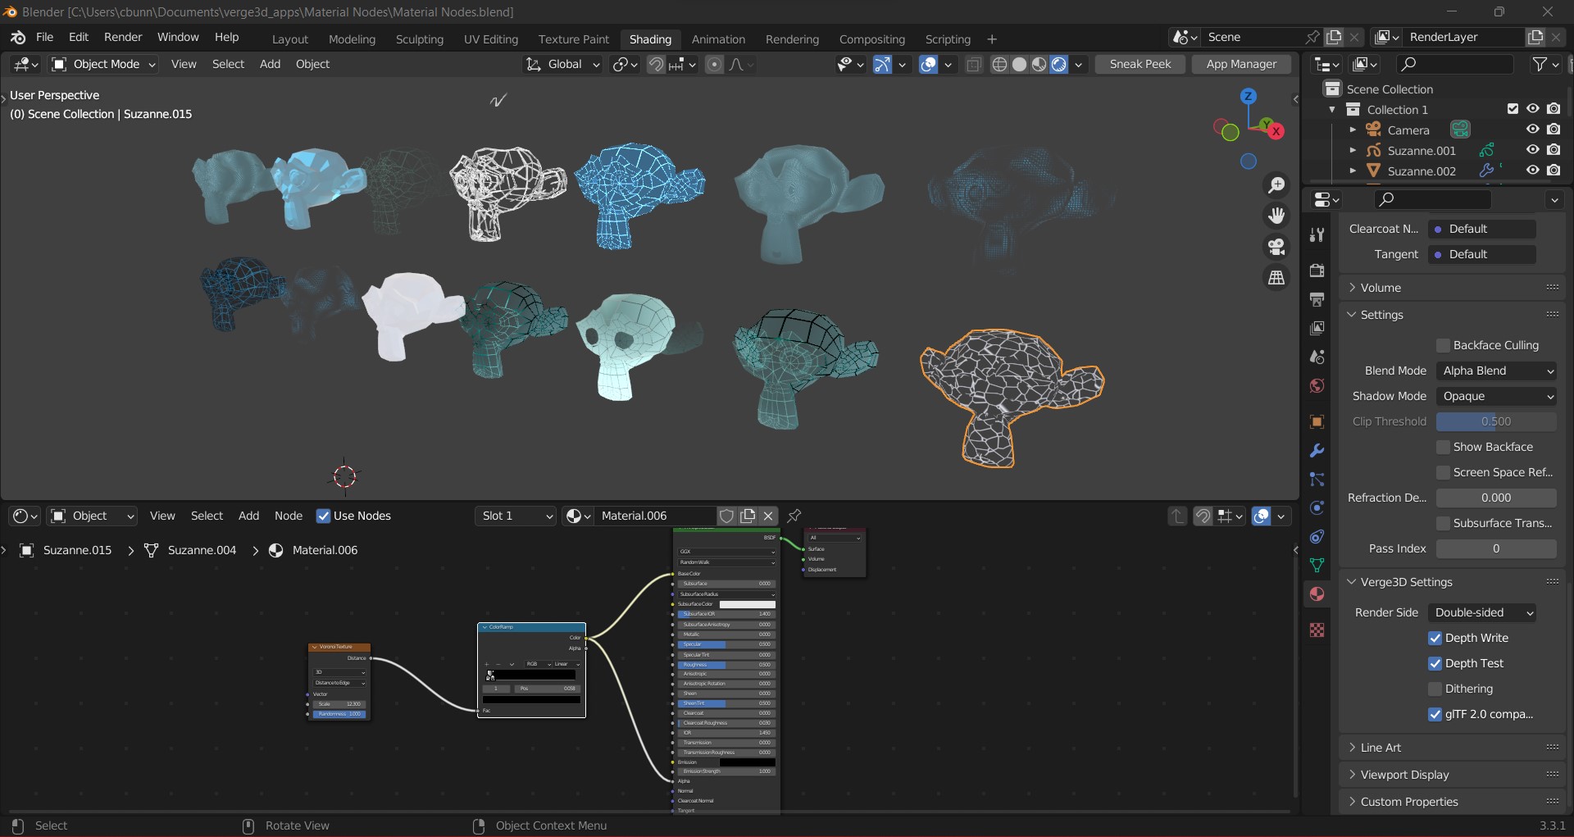Uncheck Use Nodes checkbox

(x=324, y=516)
